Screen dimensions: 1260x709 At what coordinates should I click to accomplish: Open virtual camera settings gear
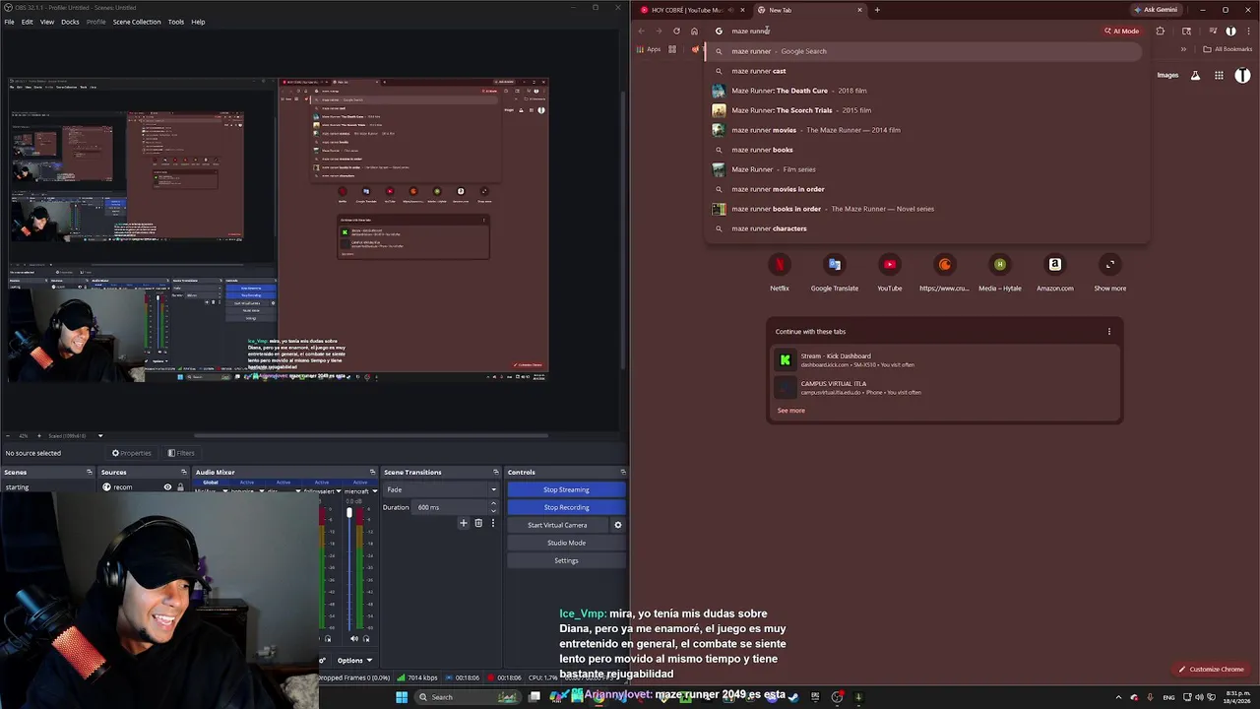(618, 525)
